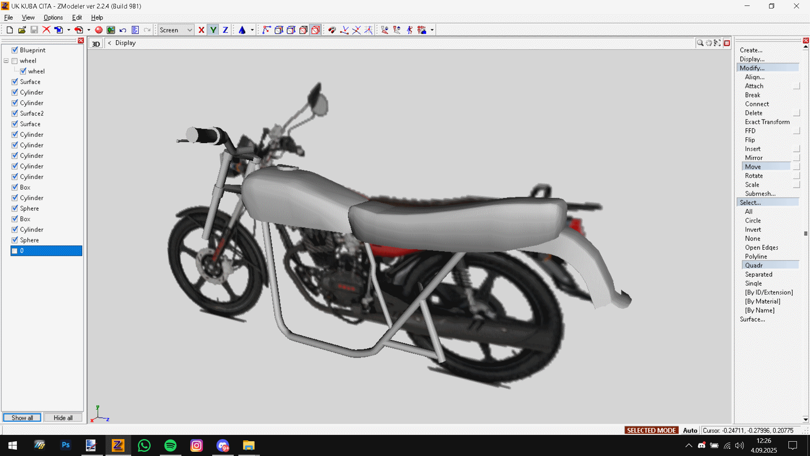Viewport: 810px width, 456px height.
Task: Click the viewport zoom magnifier icon
Action: (700, 43)
